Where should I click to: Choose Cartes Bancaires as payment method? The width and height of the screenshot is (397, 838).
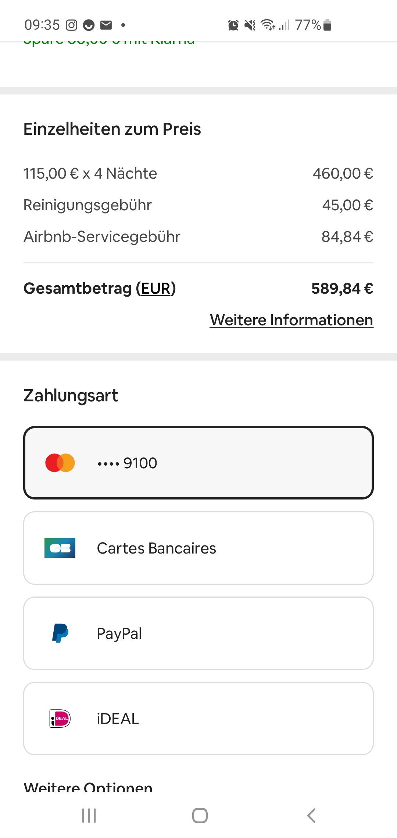pyautogui.click(x=198, y=548)
